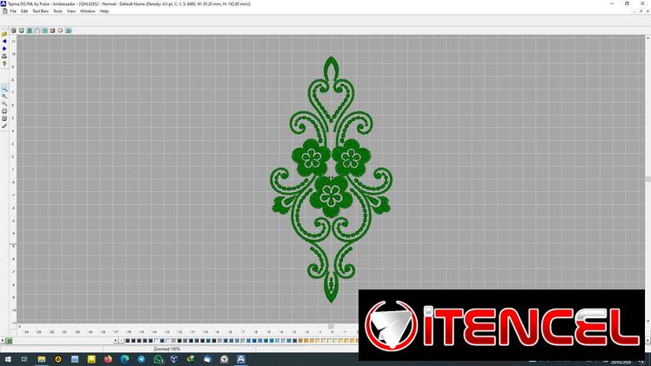Open File Explorer from the taskbar
Image resolution: width=651 pixels, height=366 pixels.
(42, 359)
